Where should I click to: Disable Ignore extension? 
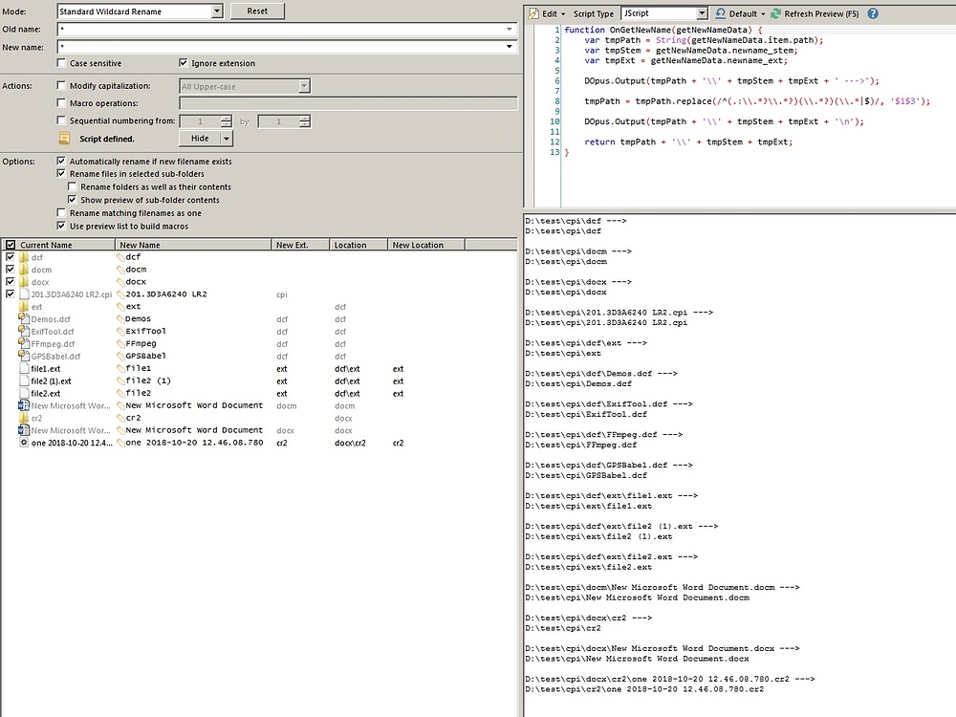pyautogui.click(x=182, y=63)
